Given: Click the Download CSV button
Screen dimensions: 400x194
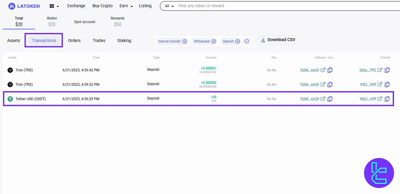Looking at the screenshot, I should (x=278, y=40).
